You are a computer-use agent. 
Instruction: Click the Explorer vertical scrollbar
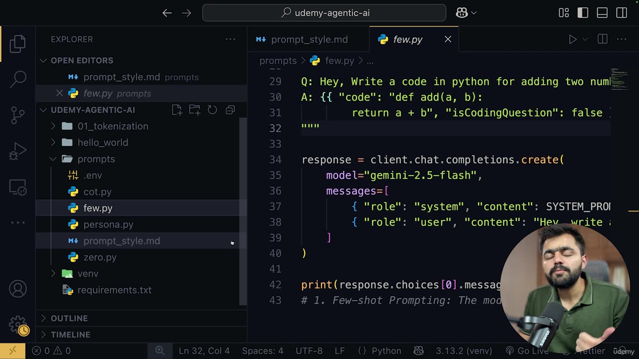click(x=244, y=211)
